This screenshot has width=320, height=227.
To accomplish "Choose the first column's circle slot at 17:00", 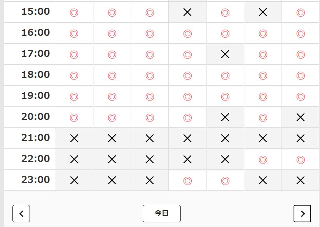I will (74, 54).
